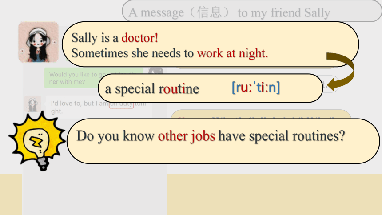Click the partially hidden yellow bubble behind the question

[261, 114]
